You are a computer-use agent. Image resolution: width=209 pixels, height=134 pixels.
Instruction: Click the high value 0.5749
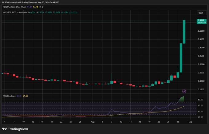click(40, 12)
